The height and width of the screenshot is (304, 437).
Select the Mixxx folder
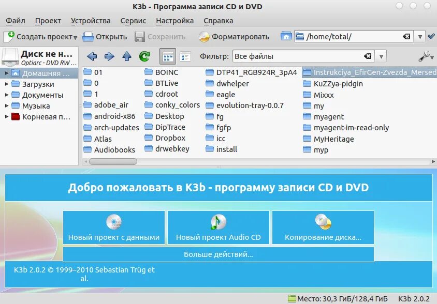tap(318, 95)
